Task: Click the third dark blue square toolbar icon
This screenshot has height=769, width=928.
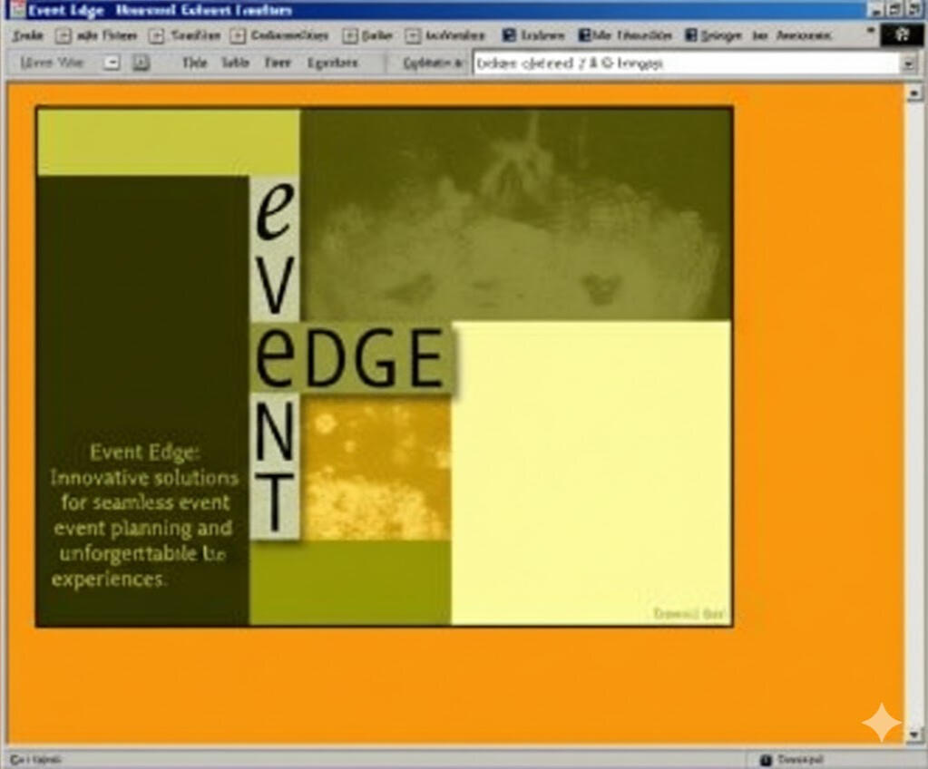Action: click(x=691, y=35)
